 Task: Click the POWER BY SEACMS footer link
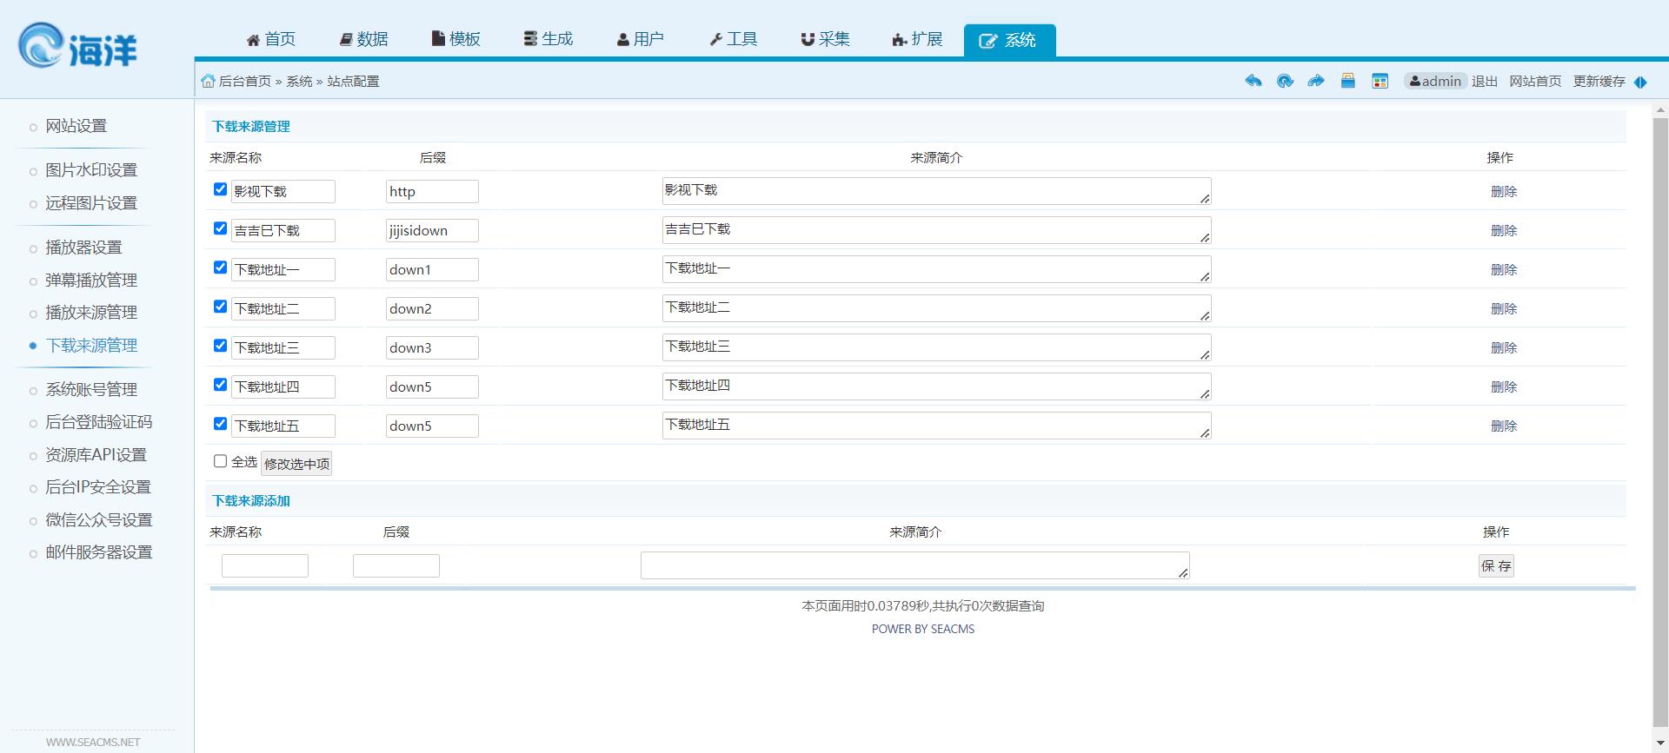923,629
